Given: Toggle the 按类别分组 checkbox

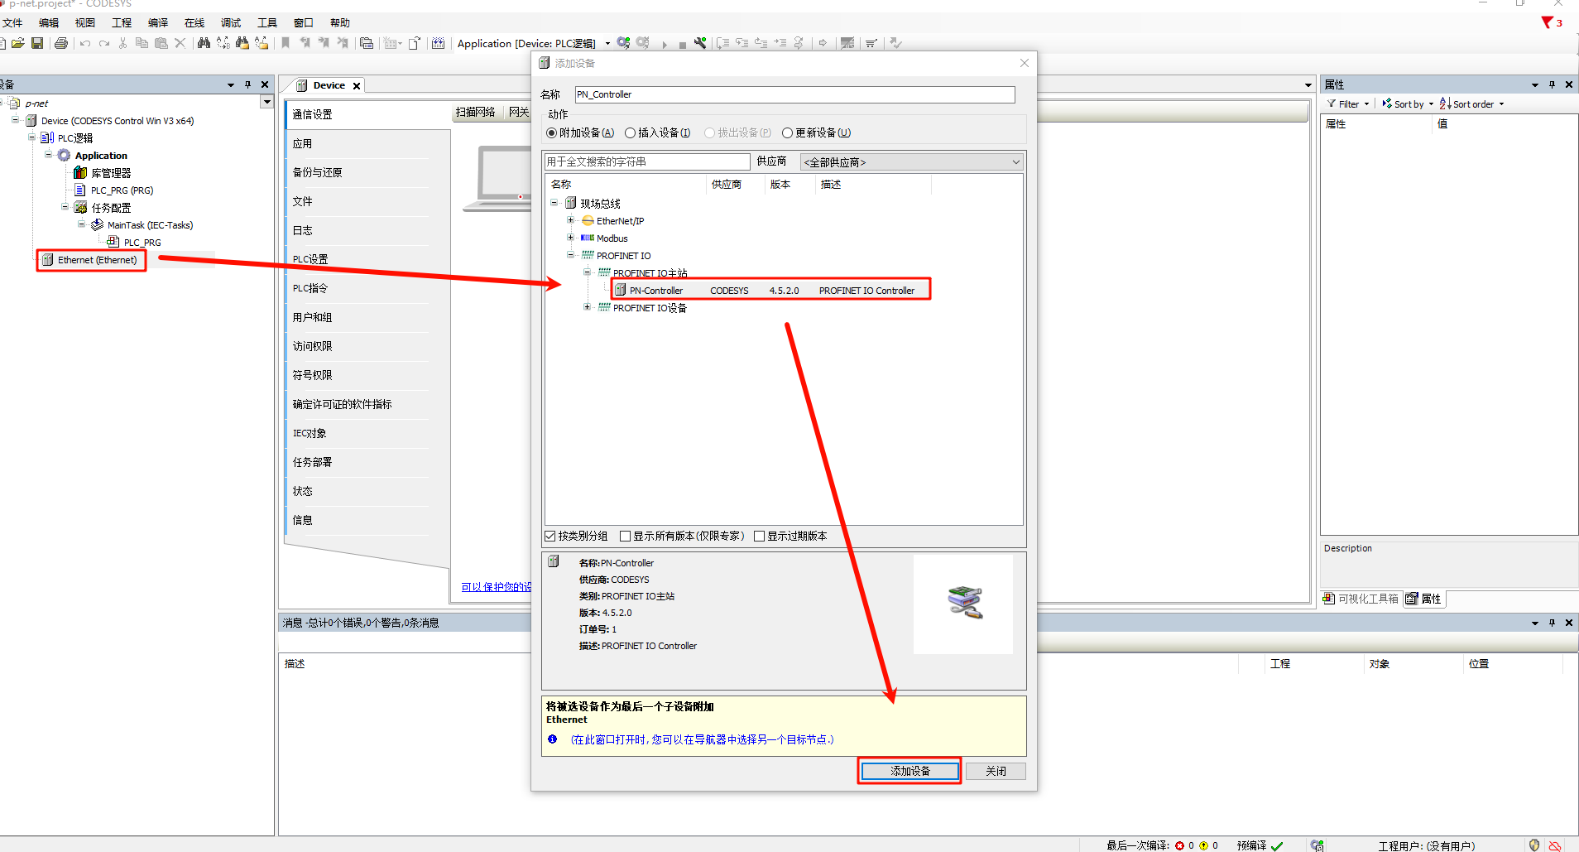Looking at the screenshot, I should tap(550, 537).
